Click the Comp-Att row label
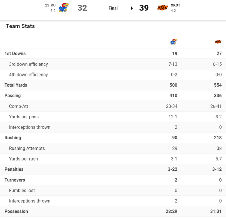 point(19,106)
